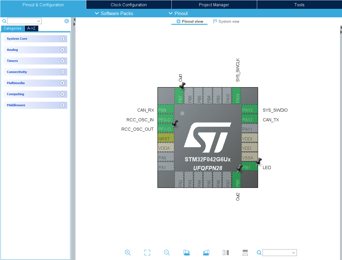The image size is (342, 260).
Task: Click the vertical split view icon
Action: tap(226, 253)
